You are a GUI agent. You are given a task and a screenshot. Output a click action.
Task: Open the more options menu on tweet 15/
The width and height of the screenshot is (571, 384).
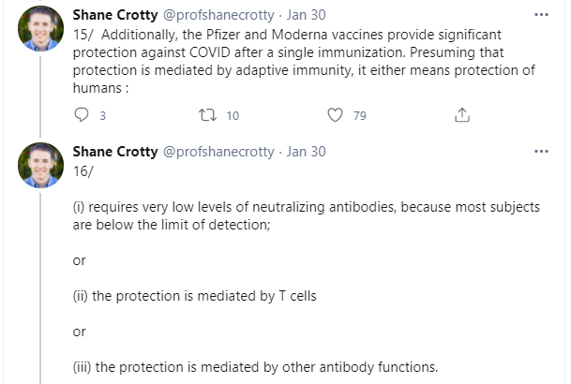542,16
